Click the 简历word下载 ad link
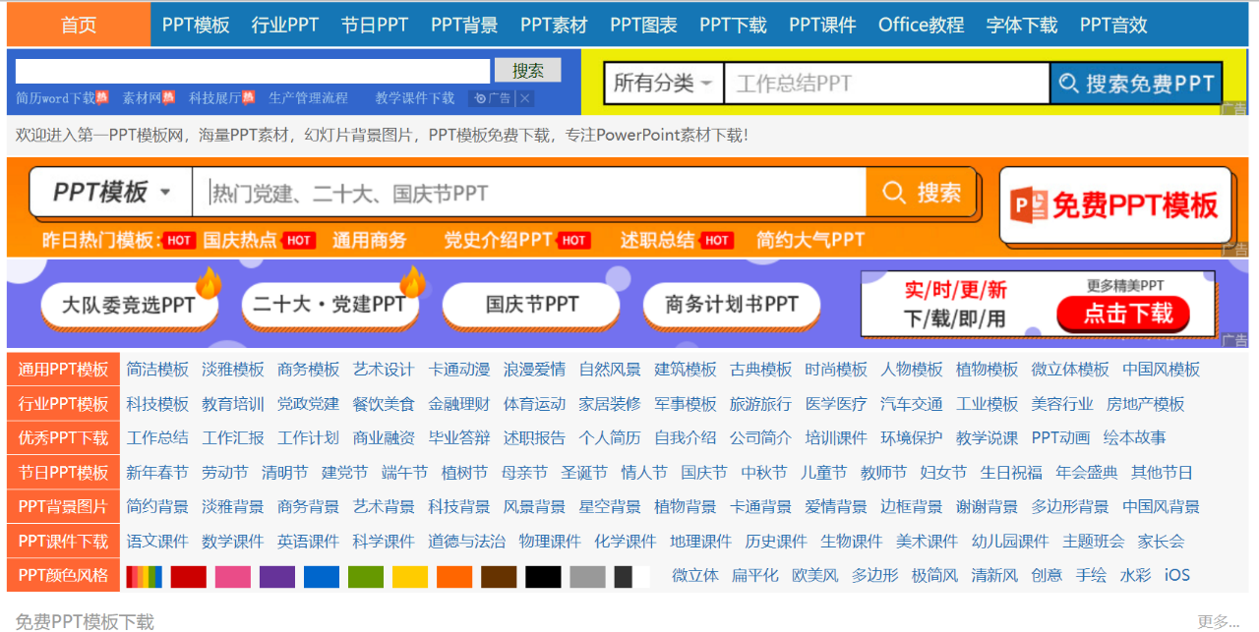Viewport: 1259px width, 632px height. pos(56,98)
